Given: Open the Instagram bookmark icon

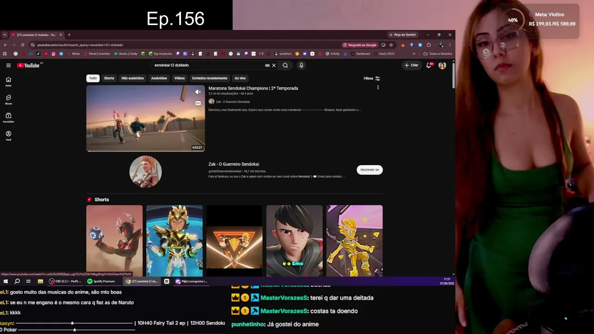Looking at the screenshot, I should pos(53,54).
